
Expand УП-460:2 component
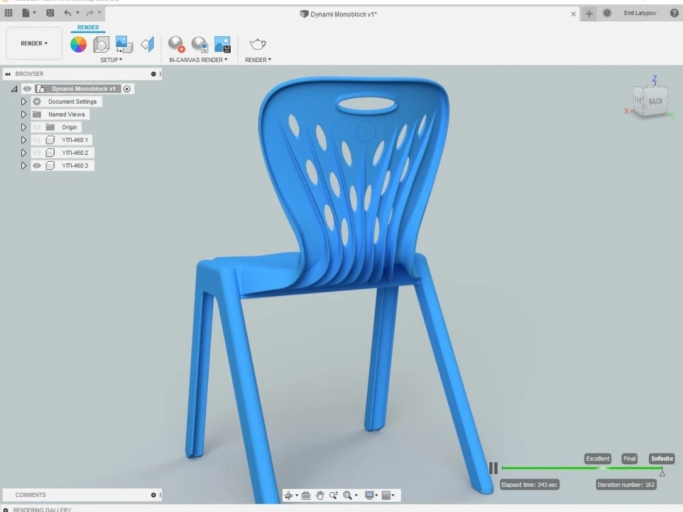23,153
